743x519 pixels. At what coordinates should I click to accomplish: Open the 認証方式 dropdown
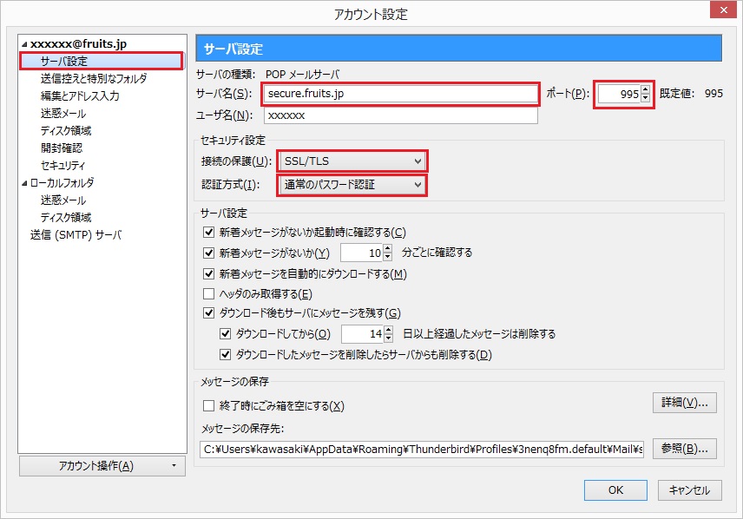[x=352, y=185]
